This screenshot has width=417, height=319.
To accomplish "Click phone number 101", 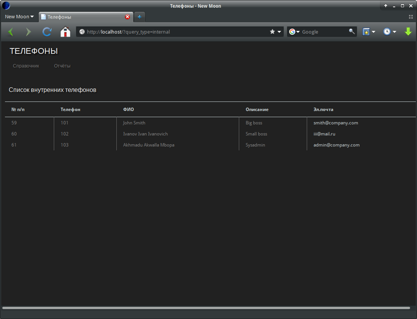I will [64, 122].
